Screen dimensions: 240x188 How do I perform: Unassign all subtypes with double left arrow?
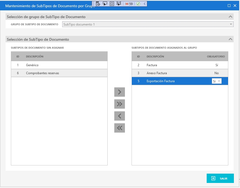tap(120, 128)
